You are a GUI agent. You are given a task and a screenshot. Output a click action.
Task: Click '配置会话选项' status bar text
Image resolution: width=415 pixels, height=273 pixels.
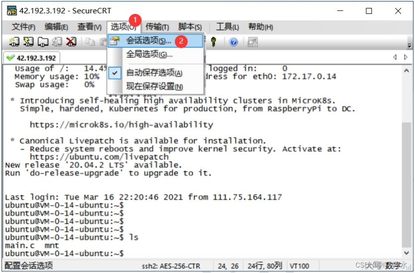(29, 266)
